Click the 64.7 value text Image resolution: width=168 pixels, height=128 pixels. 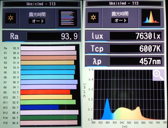(x=15, y=107)
